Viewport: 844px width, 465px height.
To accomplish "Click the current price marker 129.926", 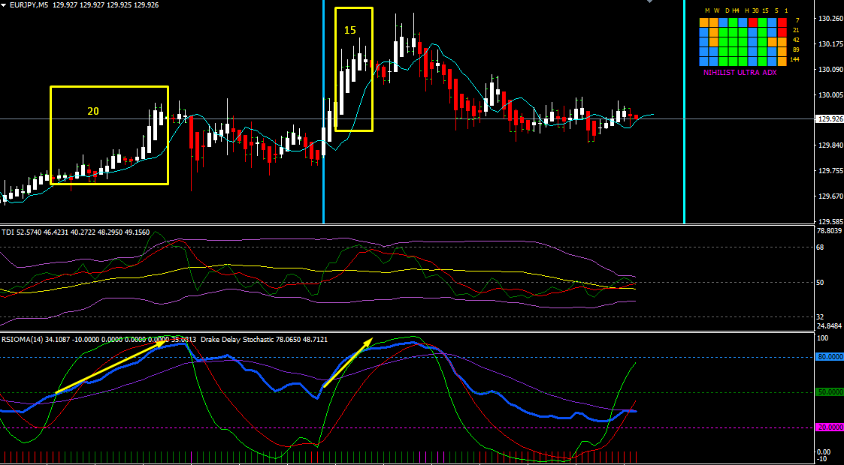I will (x=830, y=118).
